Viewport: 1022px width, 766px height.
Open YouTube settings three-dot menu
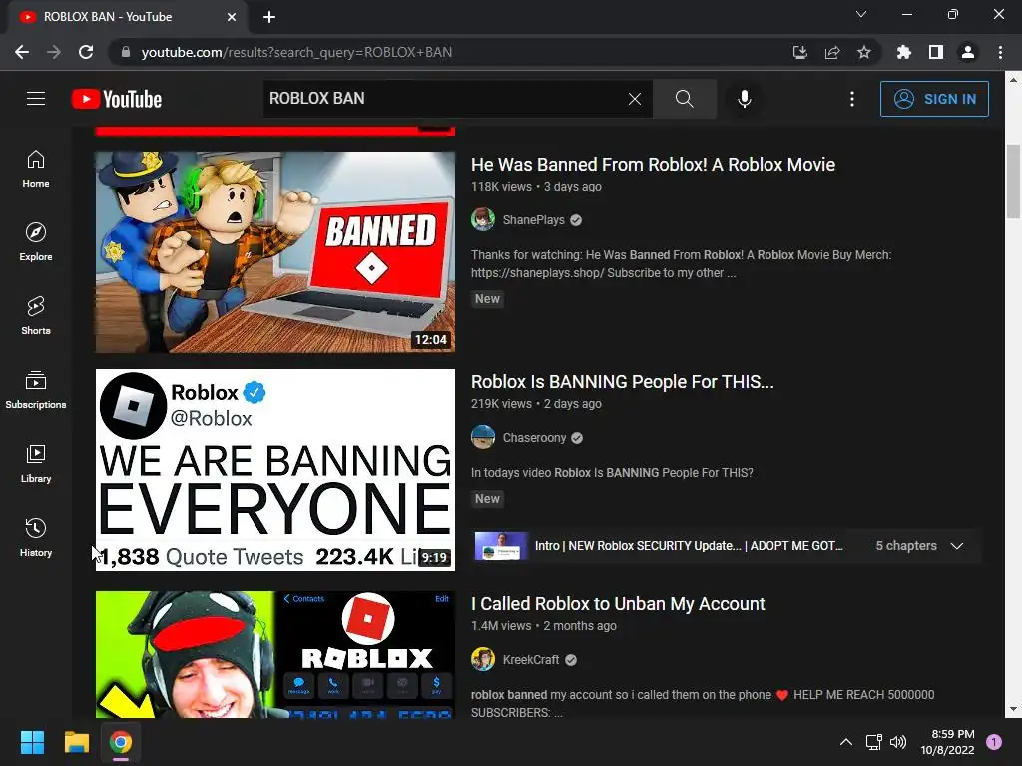[852, 99]
